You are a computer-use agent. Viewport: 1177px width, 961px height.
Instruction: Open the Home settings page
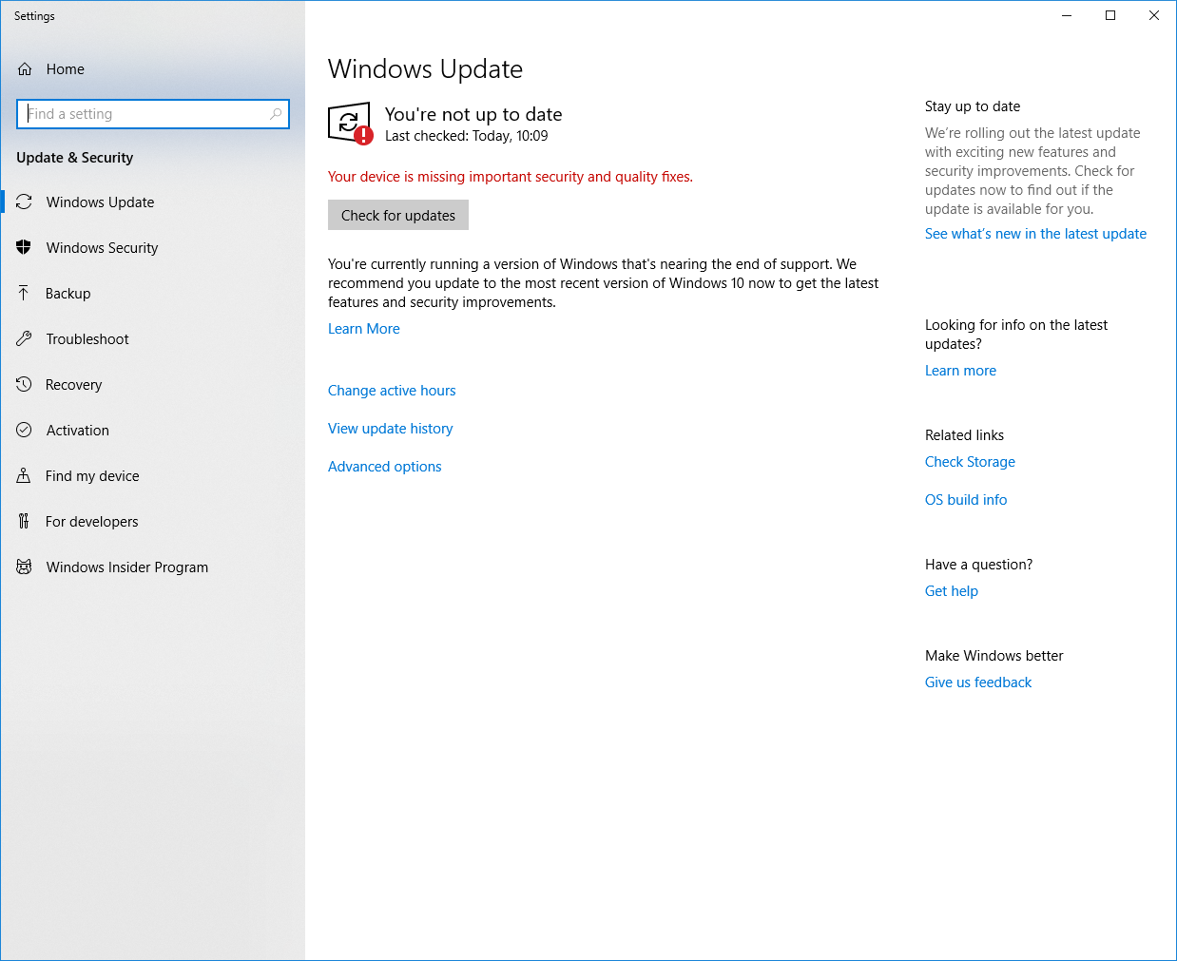coord(153,69)
